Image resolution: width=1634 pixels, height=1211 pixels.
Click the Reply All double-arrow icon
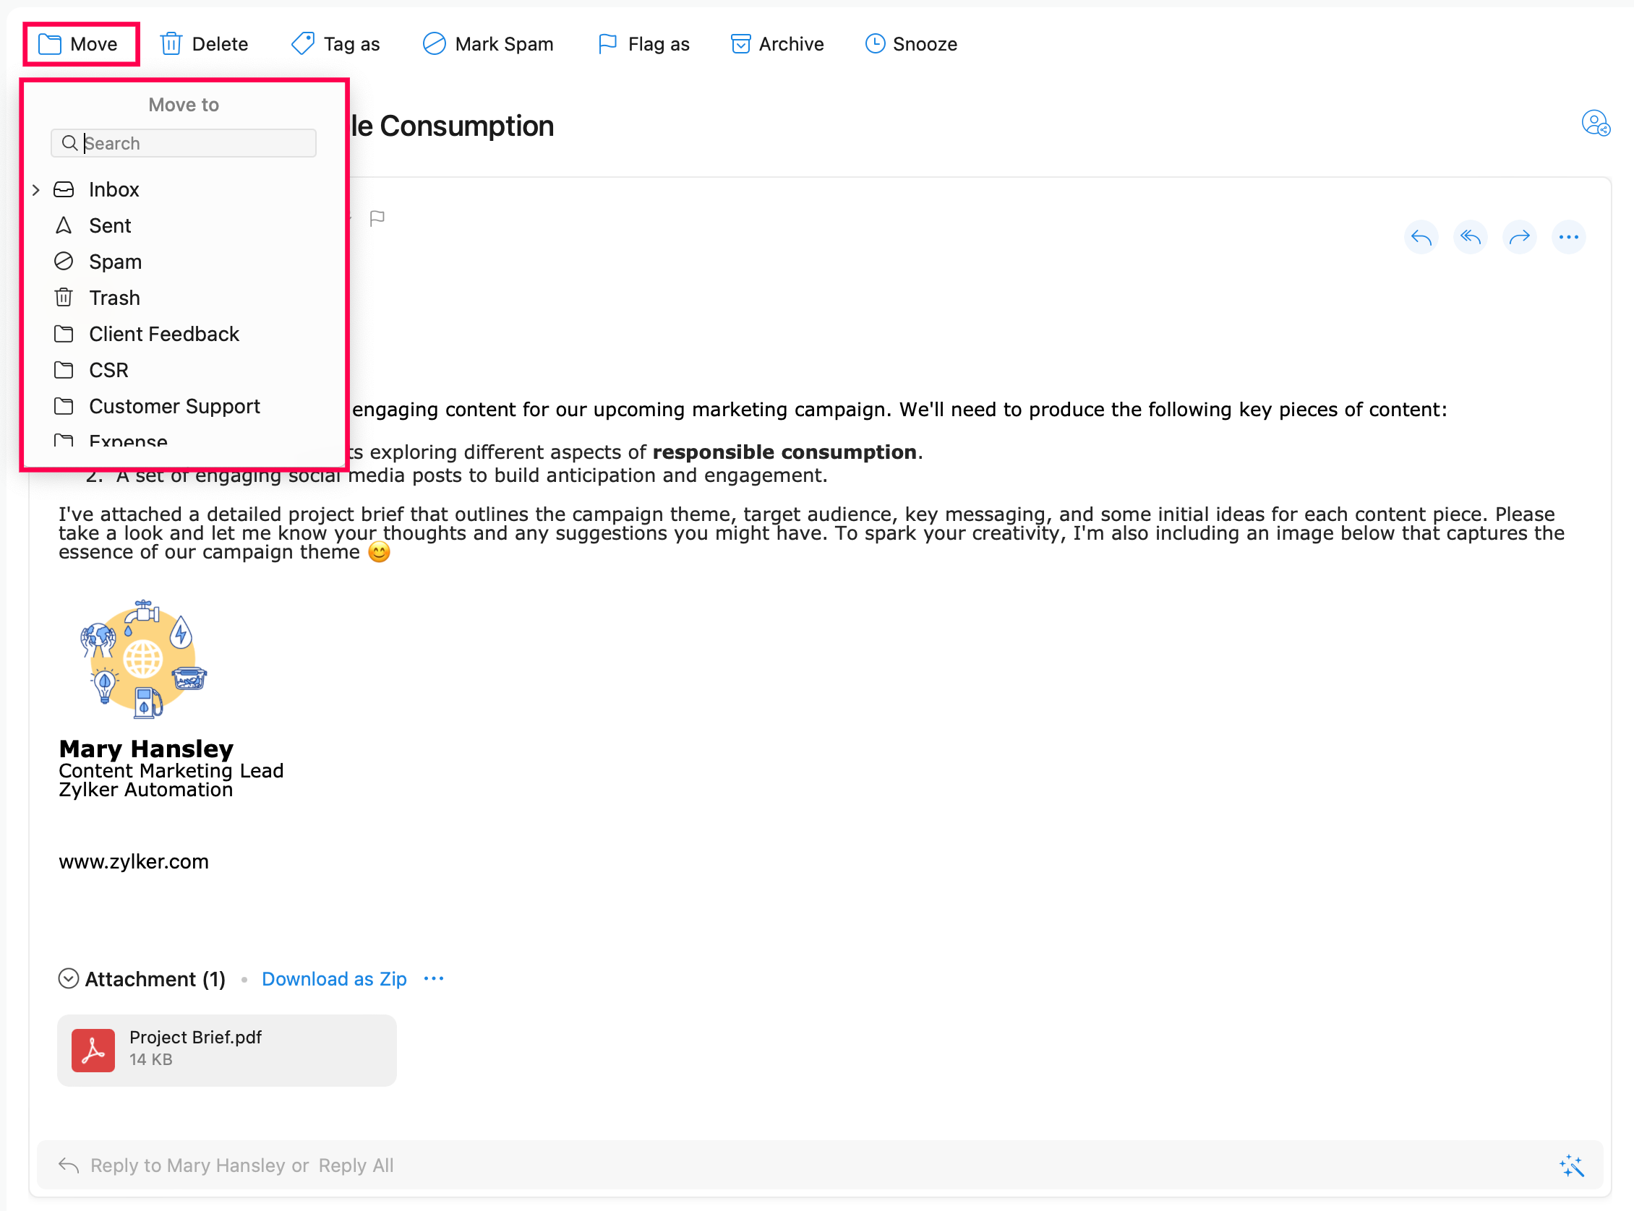1470,237
